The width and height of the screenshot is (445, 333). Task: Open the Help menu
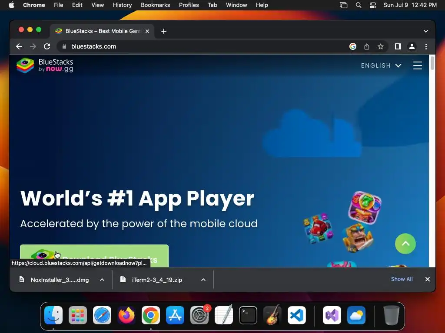coord(262,5)
